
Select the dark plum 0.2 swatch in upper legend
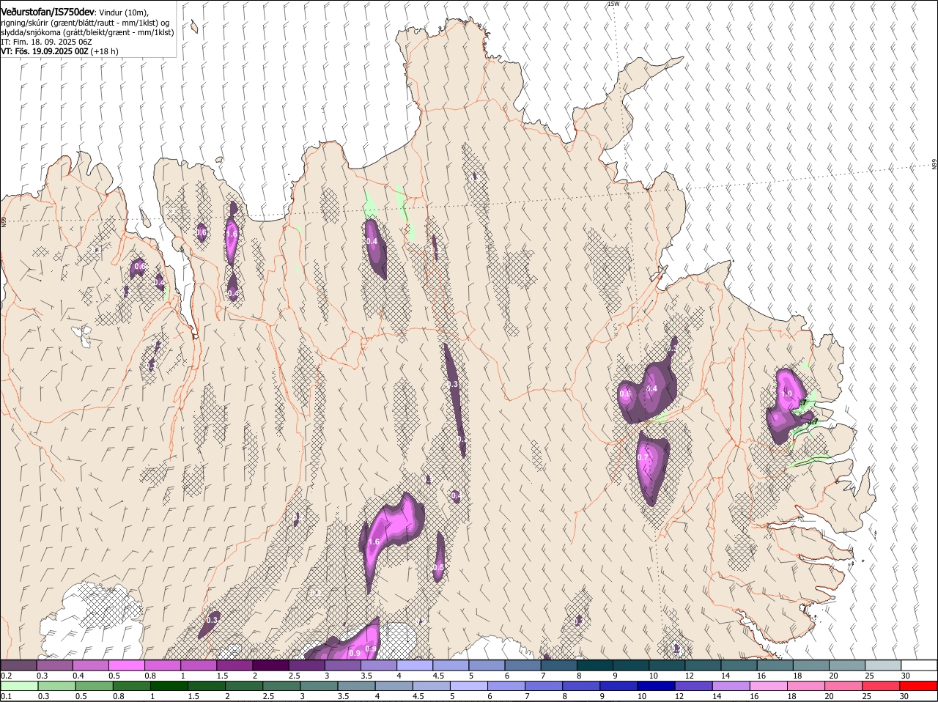pos(18,665)
